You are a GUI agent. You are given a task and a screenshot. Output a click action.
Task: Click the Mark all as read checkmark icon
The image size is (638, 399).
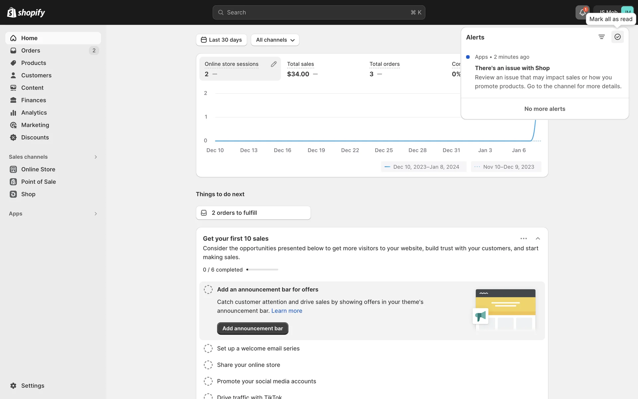point(617,37)
